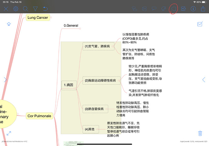Screen dimensions: 209x146
Task: Click the toolbar icon left of the info icon
Action: 184,9
